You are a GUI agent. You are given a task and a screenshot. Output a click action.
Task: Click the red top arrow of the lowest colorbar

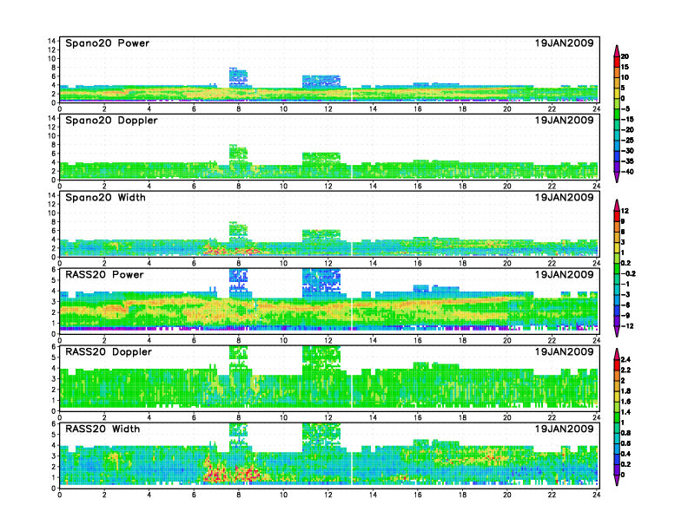coord(616,351)
